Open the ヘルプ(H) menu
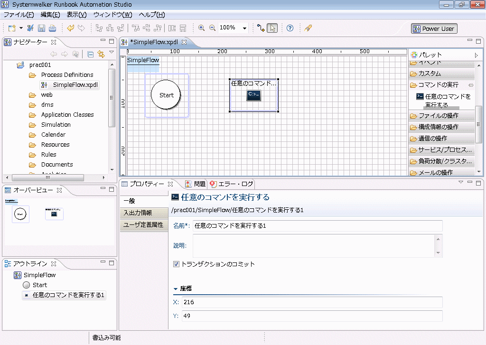Viewport: 486px width, 345px height. 152,15
